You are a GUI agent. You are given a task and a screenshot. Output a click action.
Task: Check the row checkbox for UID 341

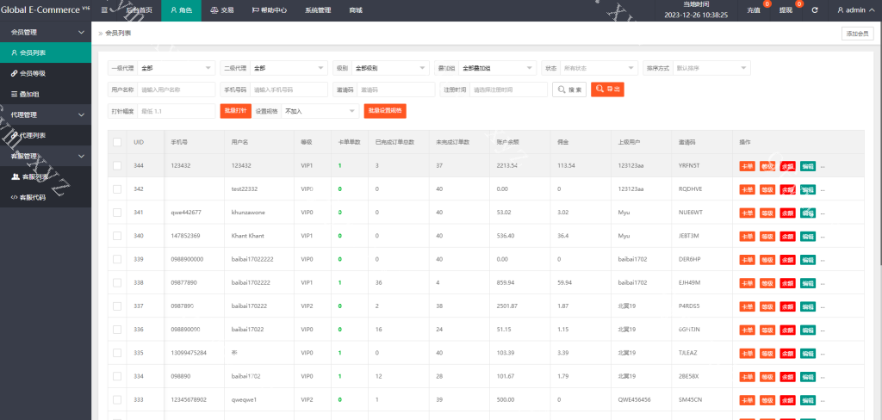[117, 213]
